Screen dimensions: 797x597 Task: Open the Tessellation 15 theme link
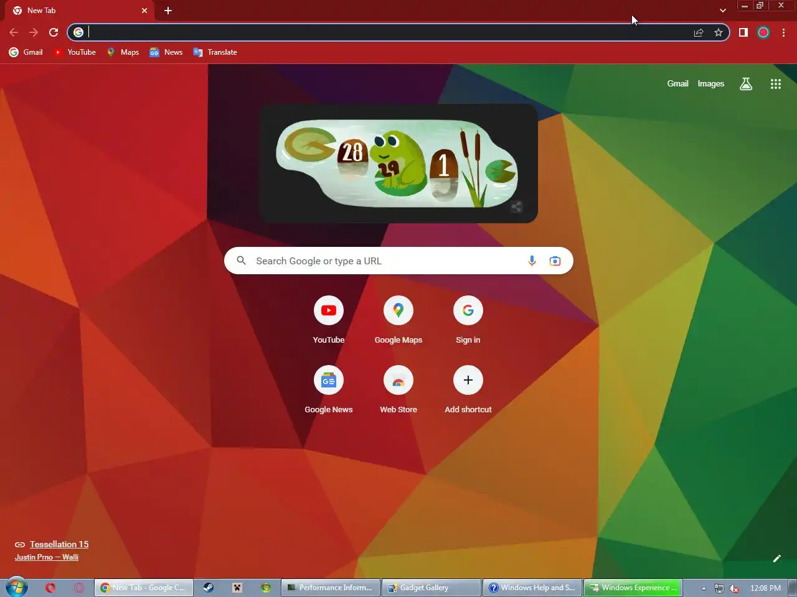(59, 544)
